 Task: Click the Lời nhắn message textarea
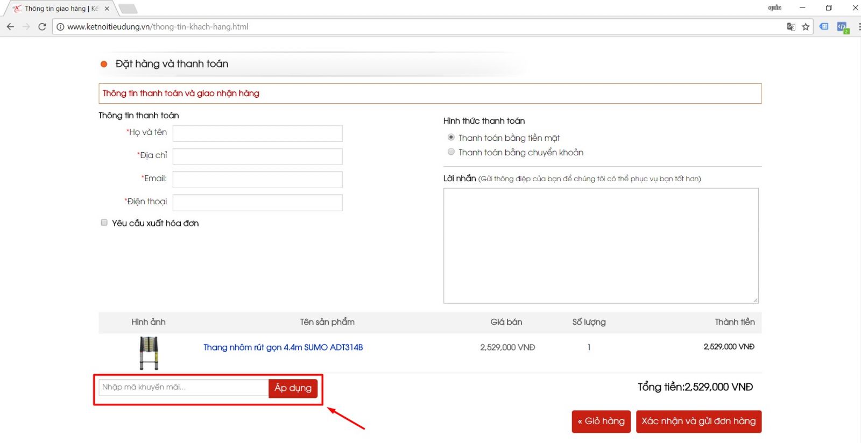point(601,246)
